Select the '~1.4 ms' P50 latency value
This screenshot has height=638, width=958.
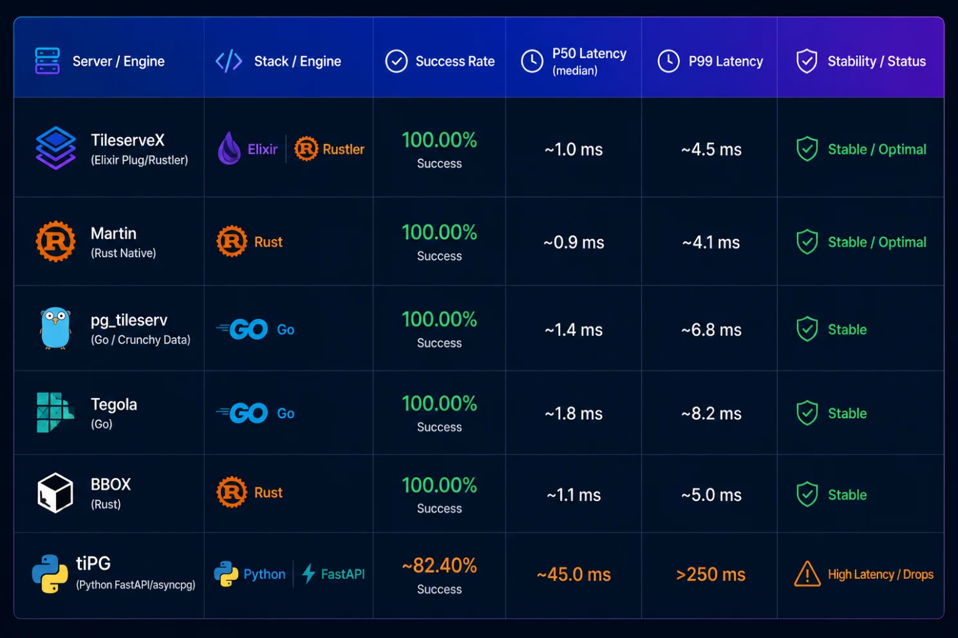pos(574,330)
